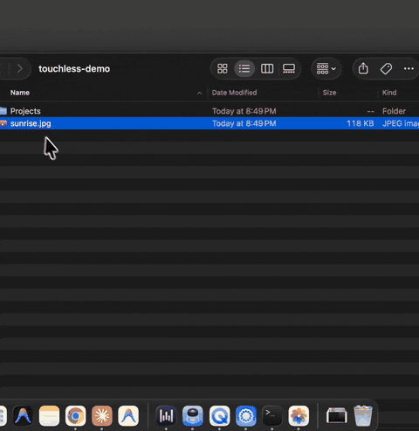Open the dark mountain-peak app in Dock

tap(23, 415)
